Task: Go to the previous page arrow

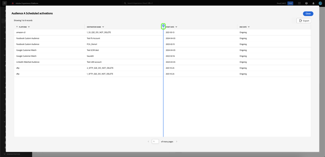Action: point(148,142)
